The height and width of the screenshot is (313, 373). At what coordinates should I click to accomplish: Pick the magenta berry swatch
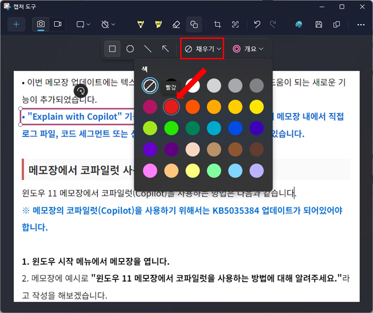[150, 107]
